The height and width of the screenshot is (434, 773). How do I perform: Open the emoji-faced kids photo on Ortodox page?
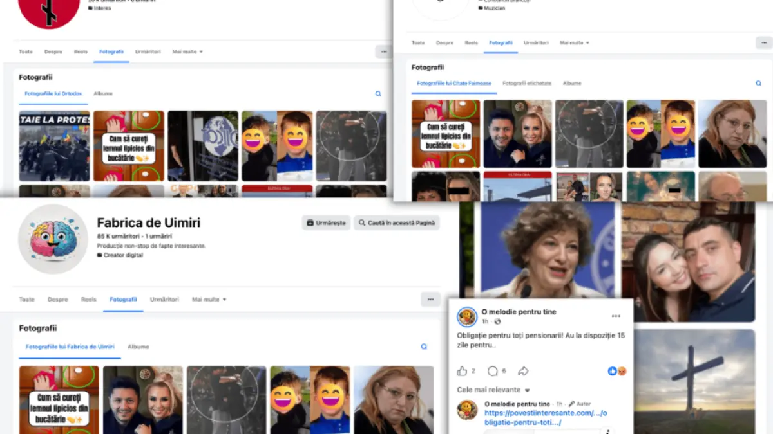click(277, 146)
